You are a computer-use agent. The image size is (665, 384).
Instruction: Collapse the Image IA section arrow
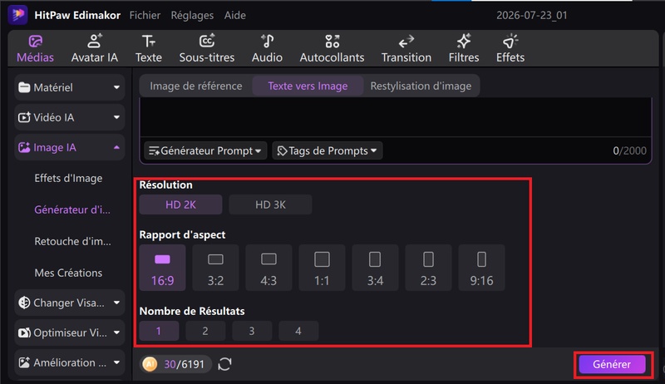pyautogui.click(x=116, y=147)
